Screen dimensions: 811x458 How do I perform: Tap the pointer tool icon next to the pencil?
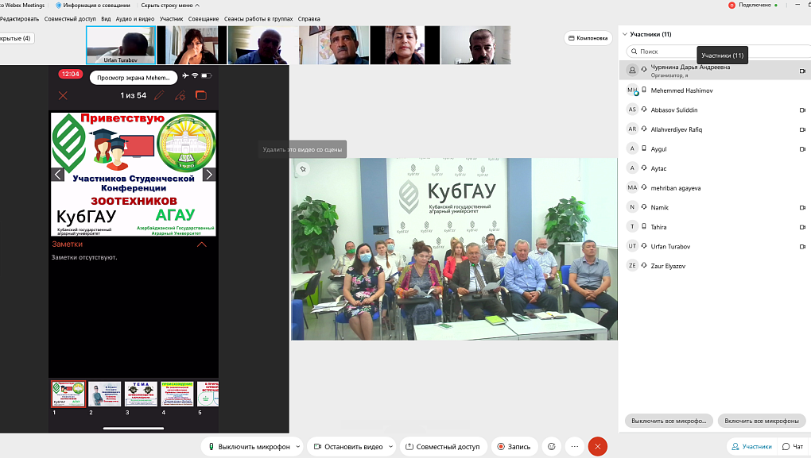pos(180,95)
